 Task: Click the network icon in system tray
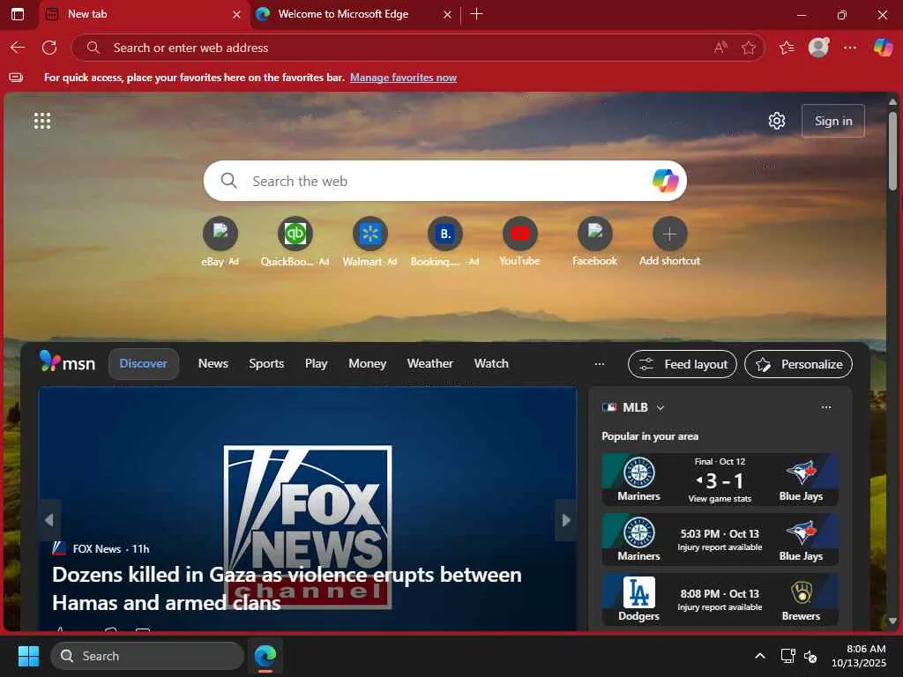pyautogui.click(x=787, y=656)
